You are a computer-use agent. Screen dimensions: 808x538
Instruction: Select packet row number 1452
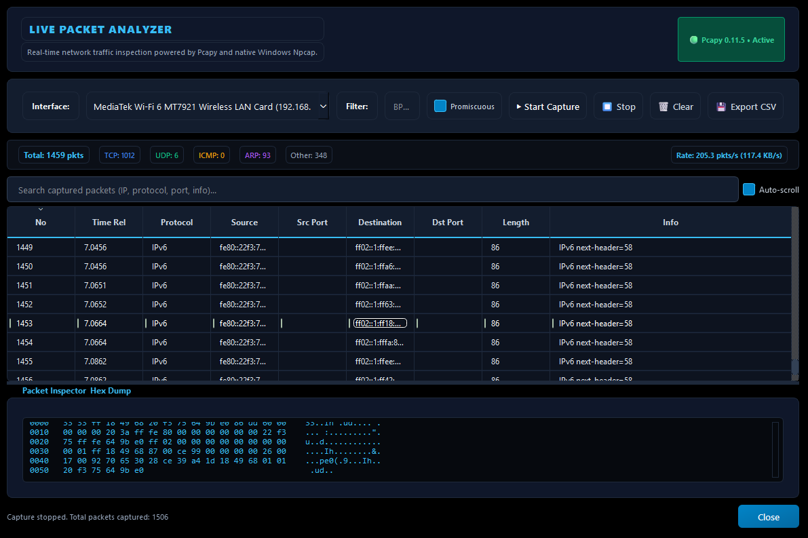click(399, 305)
